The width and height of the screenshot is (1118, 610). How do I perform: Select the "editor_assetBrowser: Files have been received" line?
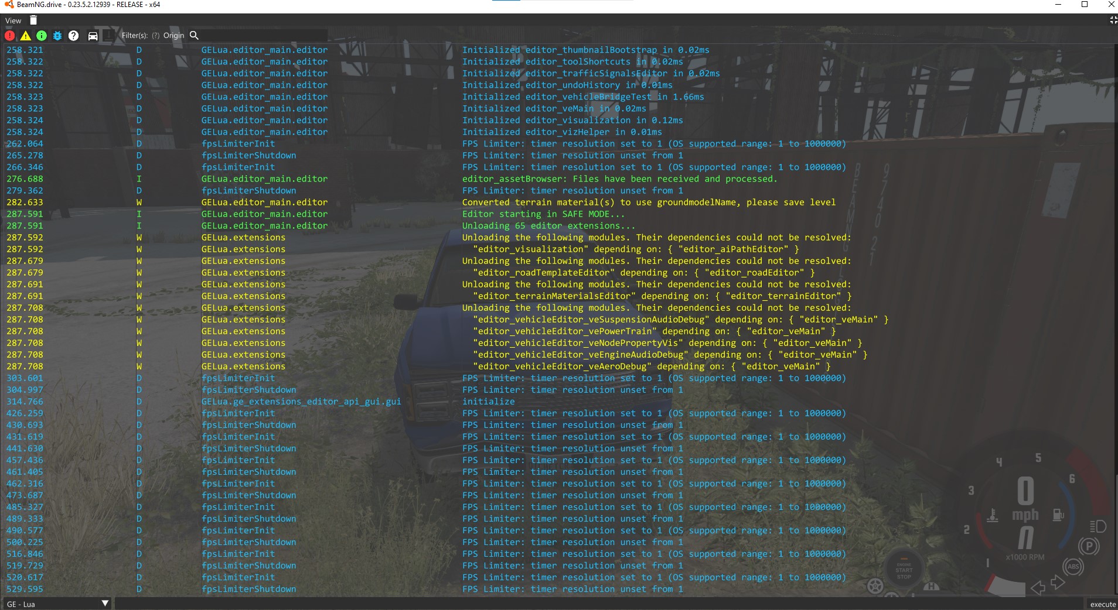coord(619,179)
